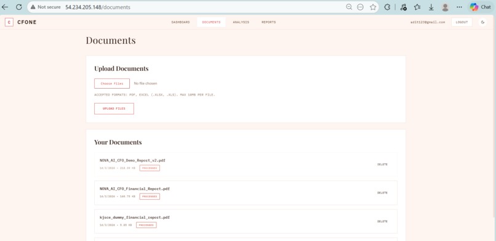Switch to the Analysis tab
The image size is (496, 241).
[241, 22]
